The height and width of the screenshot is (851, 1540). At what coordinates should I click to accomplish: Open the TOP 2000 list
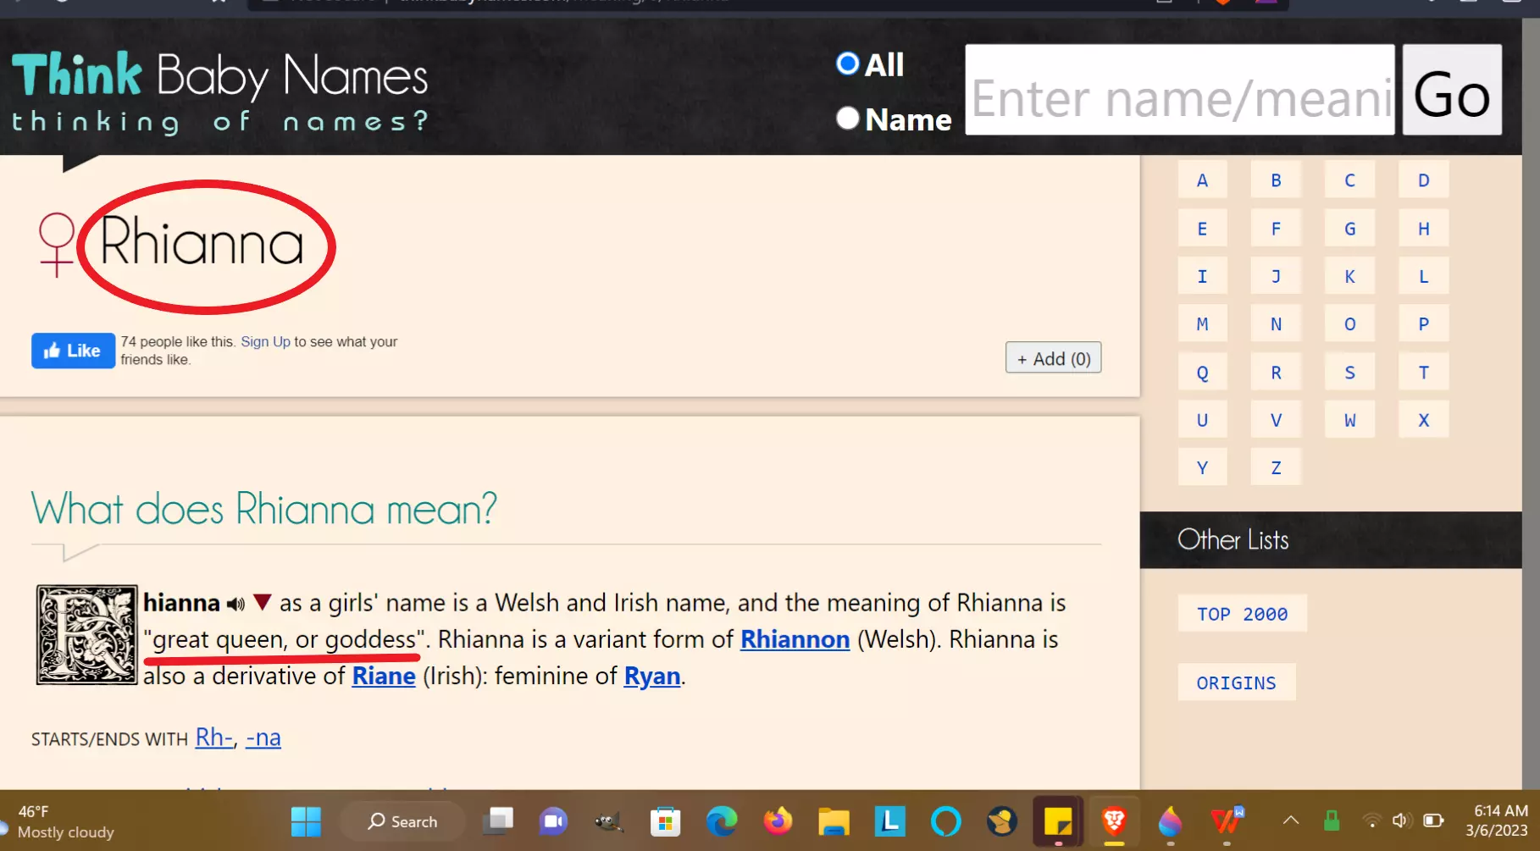[1242, 614]
